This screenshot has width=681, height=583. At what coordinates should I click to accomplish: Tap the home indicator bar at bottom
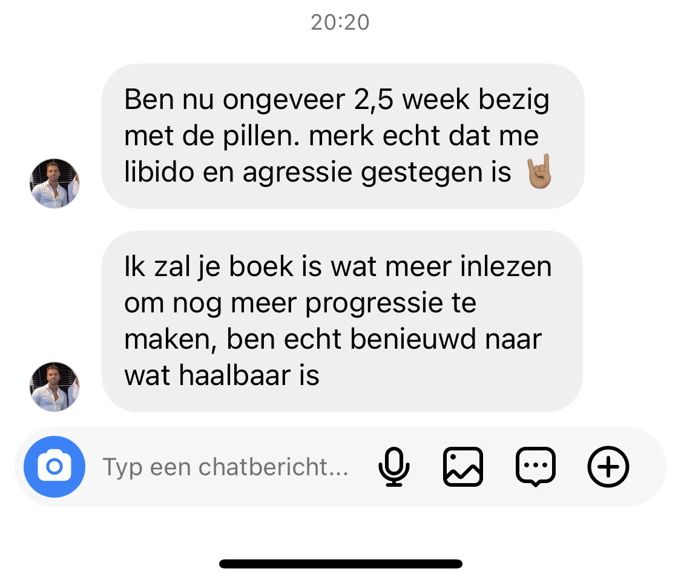pyautogui.click(x=340, y=564)
